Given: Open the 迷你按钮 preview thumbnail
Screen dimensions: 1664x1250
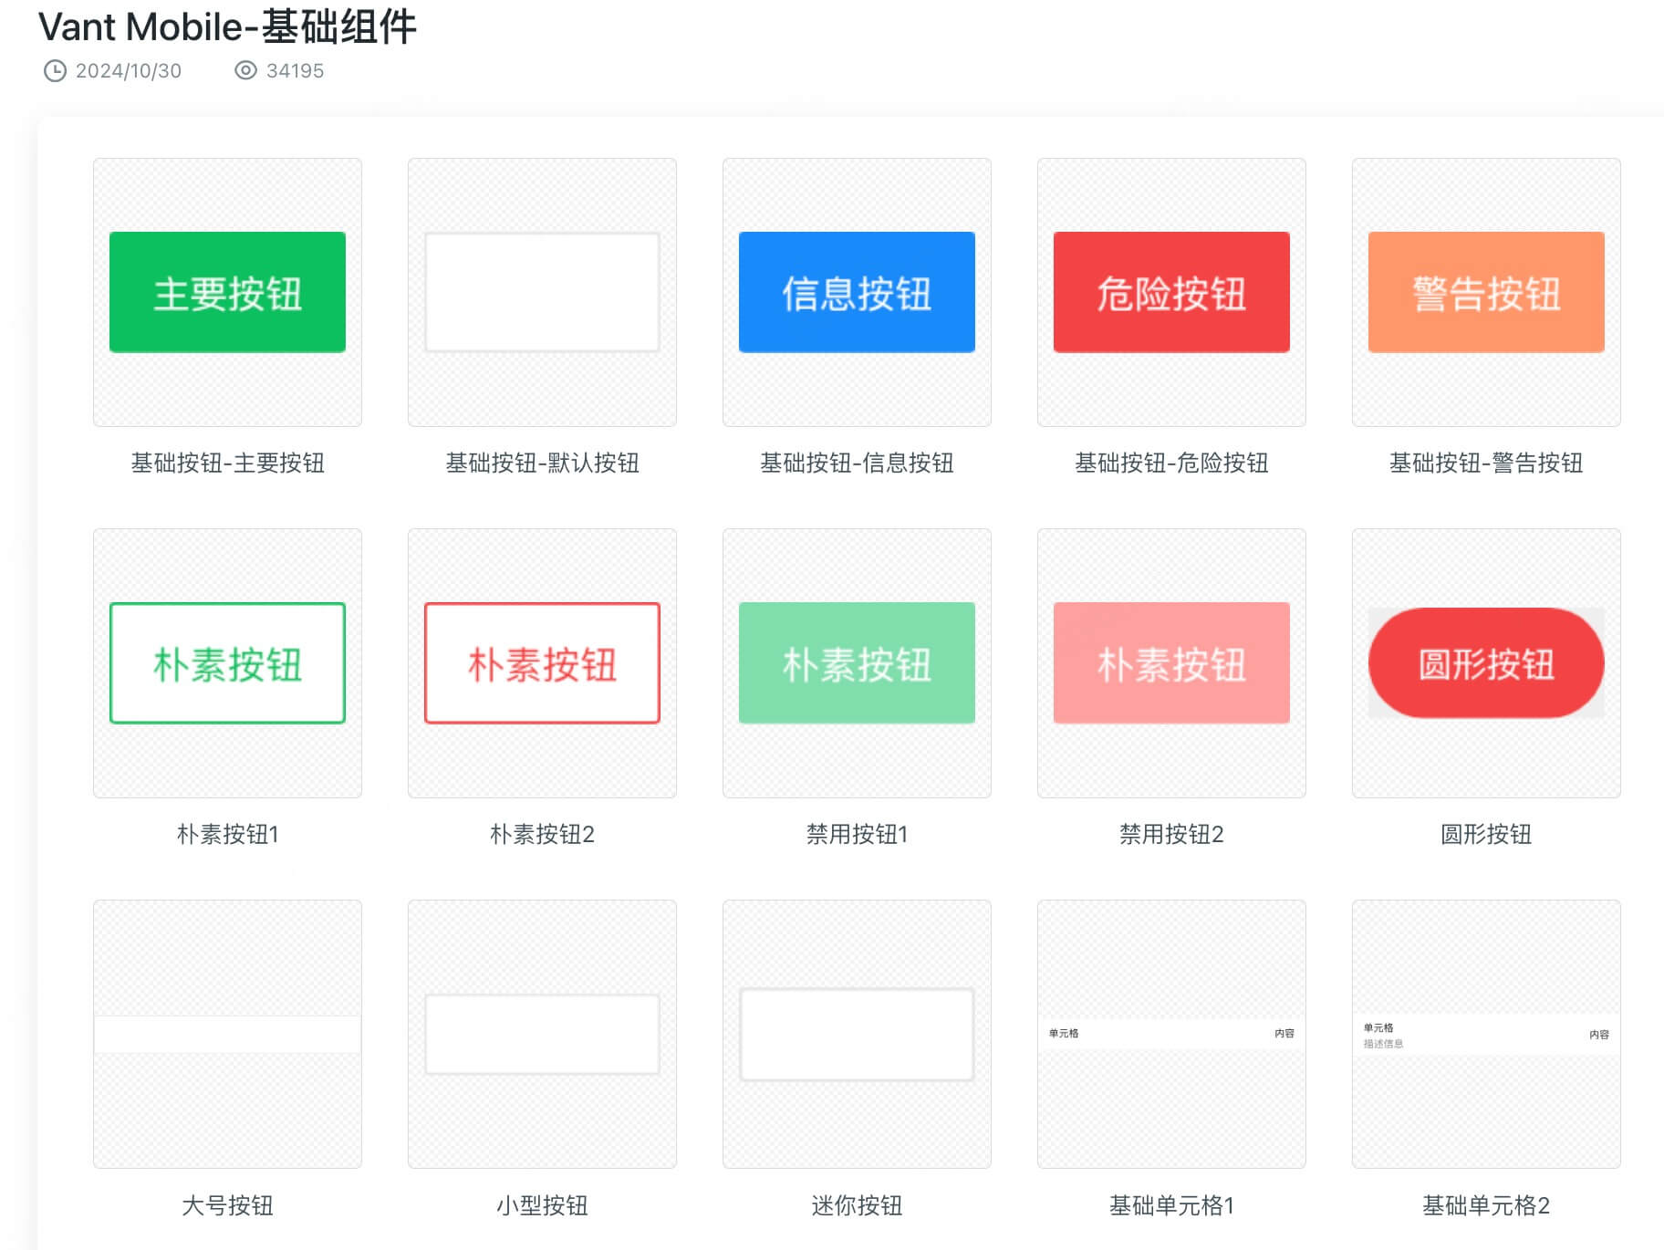Looking at the screenshot, I should click(857, 1034).
